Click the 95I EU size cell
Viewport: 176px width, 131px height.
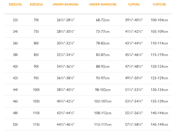36,78
